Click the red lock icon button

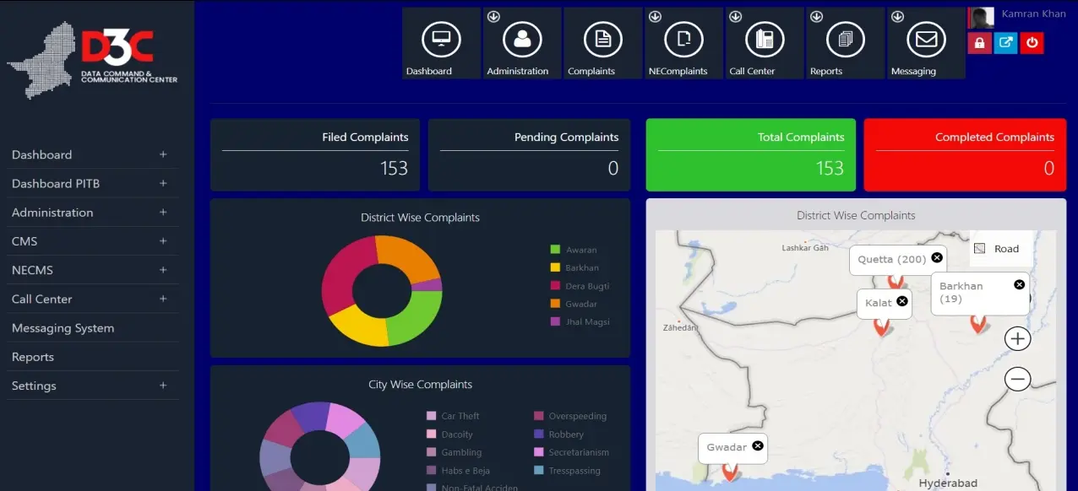979,43
